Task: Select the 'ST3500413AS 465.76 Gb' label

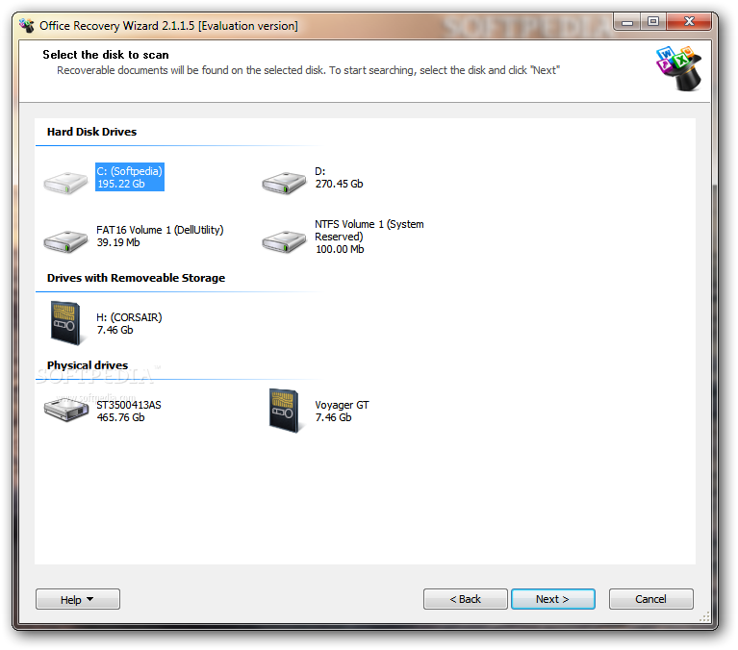Action: pos(129,412)
